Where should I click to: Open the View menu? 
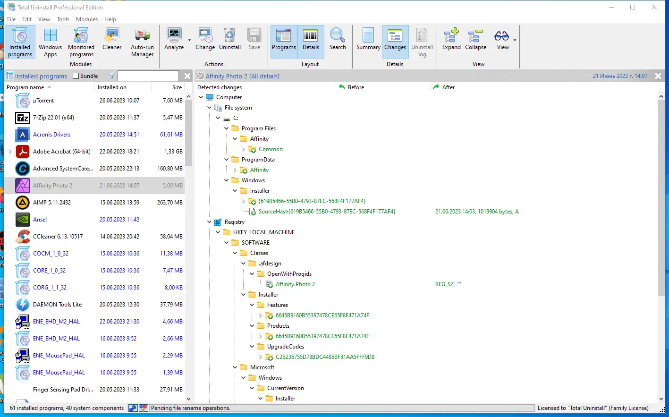44,19
